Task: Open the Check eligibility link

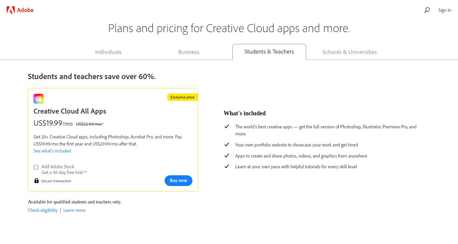Action: (x=43, y=210)
